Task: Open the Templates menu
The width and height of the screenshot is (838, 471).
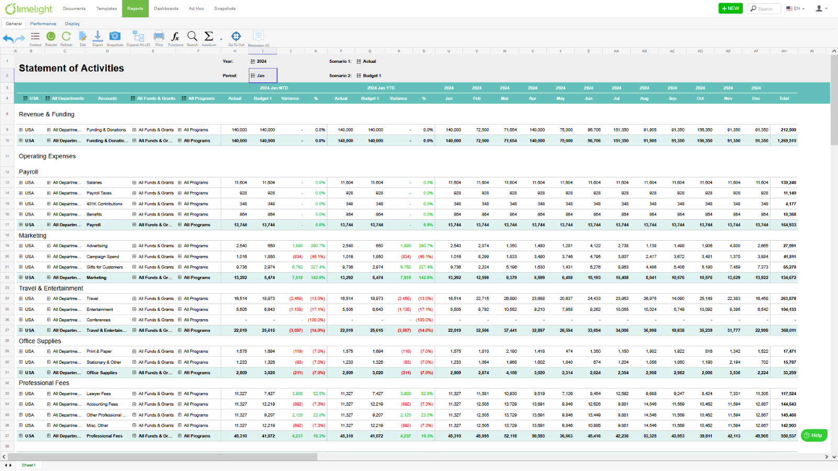Action: (x=107, y=8)
